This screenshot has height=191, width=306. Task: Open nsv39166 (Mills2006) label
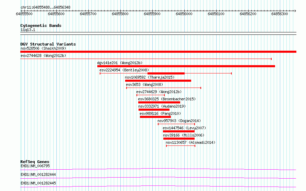tap(184, 135)
